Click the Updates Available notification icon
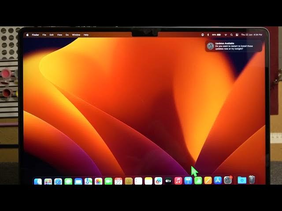The height and width of the screenshot is (211, 282). [210, 46]
